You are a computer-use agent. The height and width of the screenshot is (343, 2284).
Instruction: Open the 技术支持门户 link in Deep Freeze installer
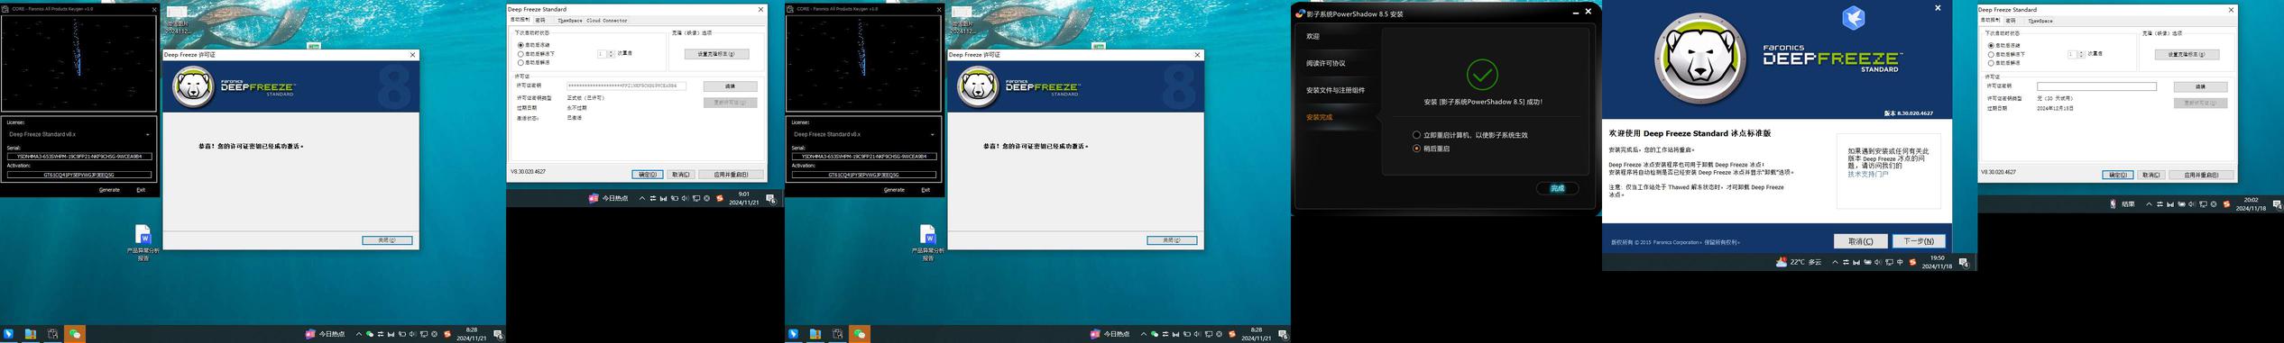click(1867, 175)
